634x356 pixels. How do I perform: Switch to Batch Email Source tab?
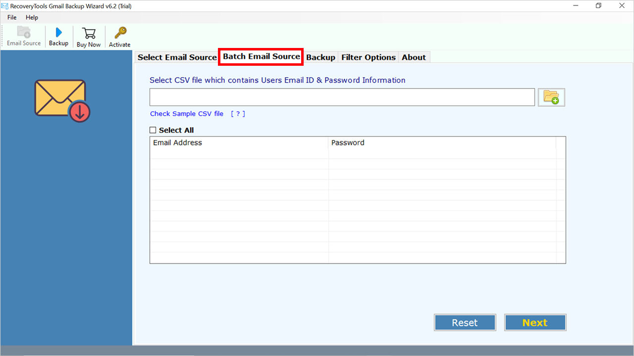261,56
